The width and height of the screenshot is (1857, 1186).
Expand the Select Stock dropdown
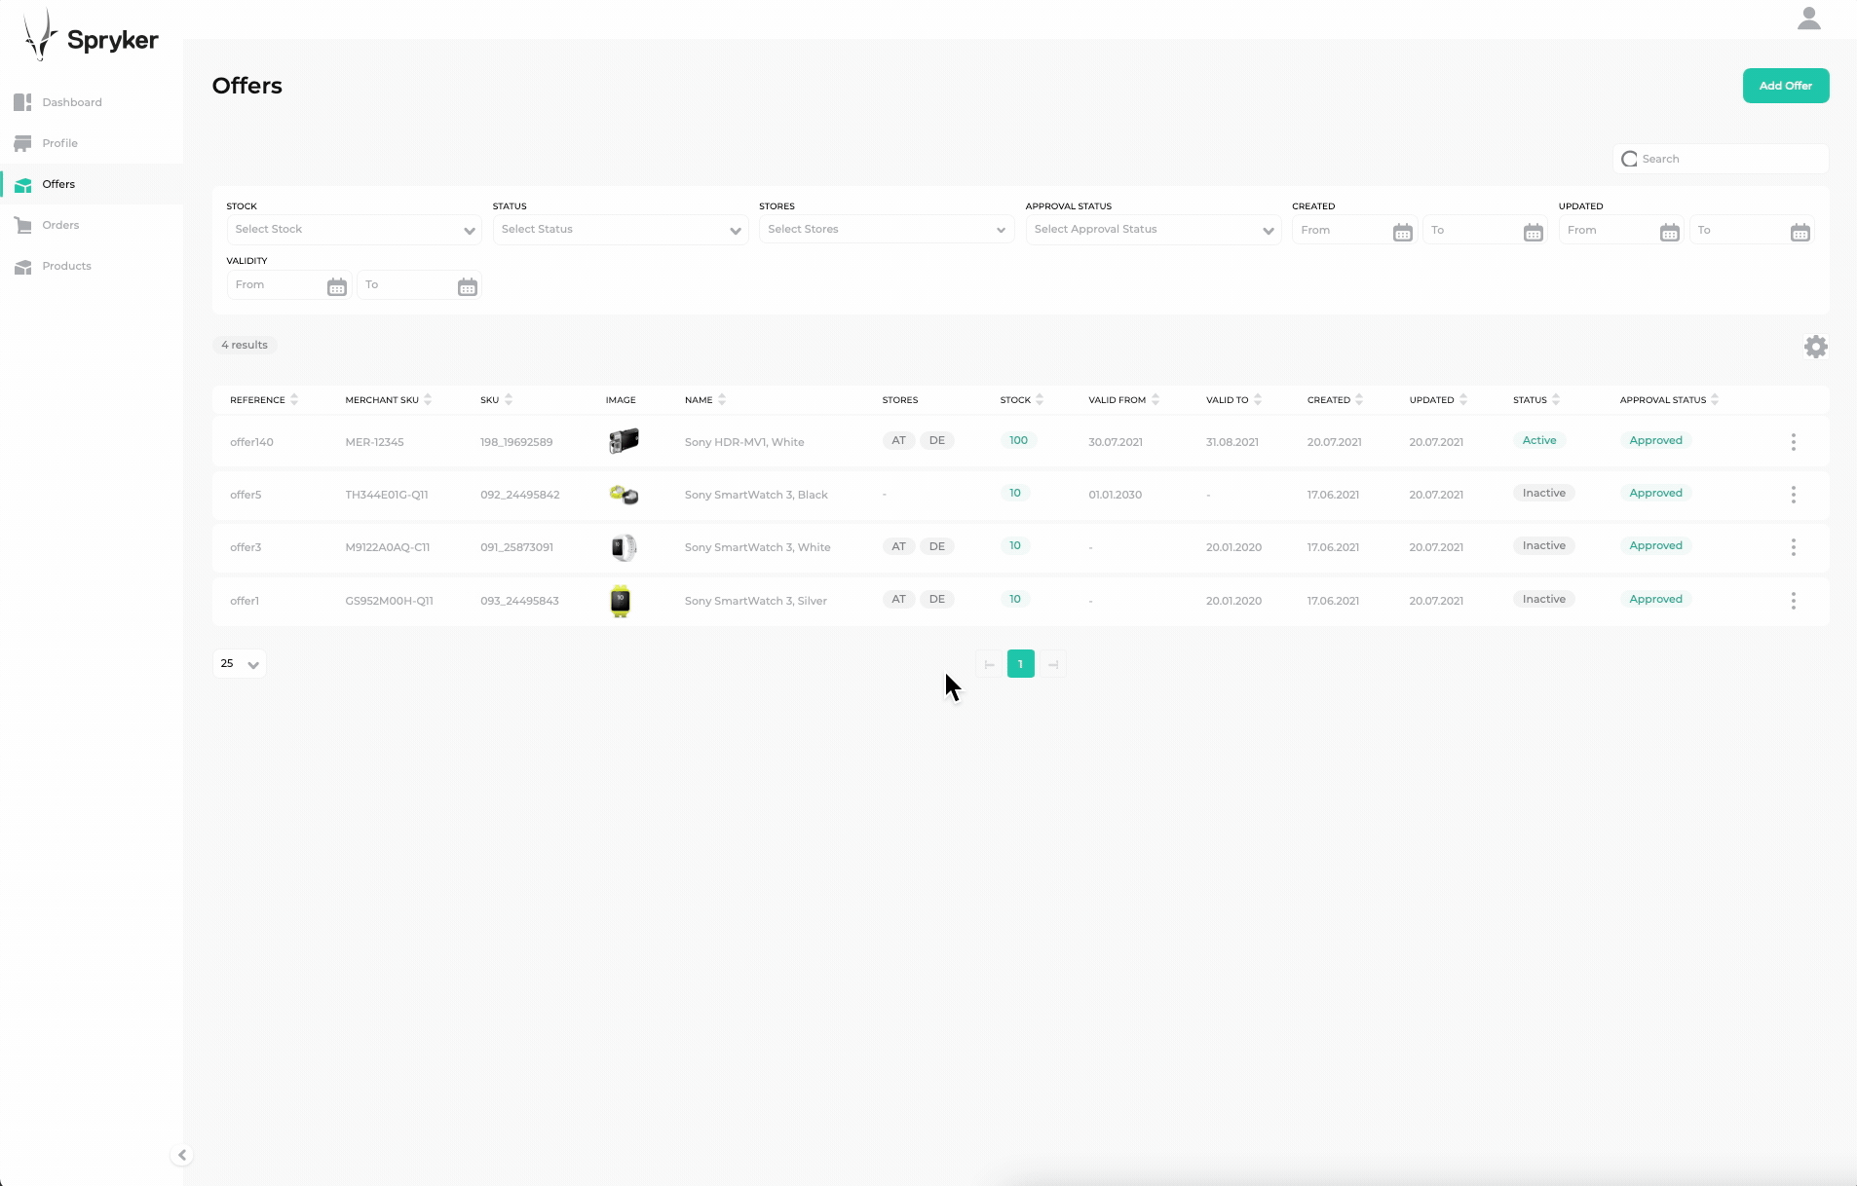point(354,230)
